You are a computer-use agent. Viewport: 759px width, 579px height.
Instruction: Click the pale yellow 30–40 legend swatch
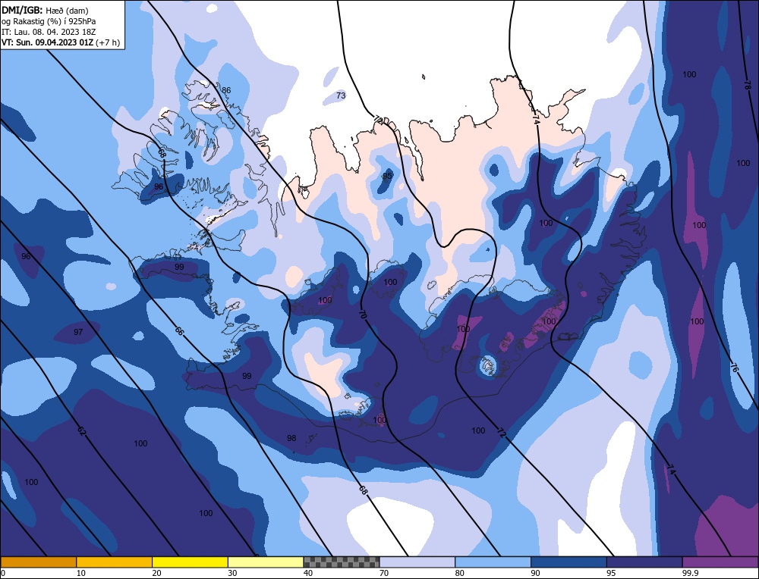[266, 562]
